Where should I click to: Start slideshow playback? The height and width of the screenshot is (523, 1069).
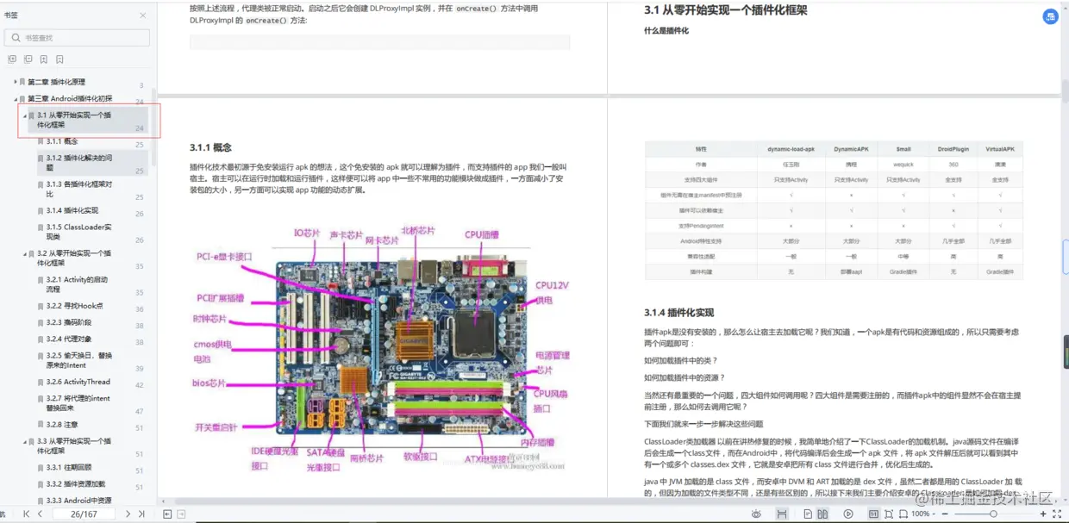click(x=848, y=514)
